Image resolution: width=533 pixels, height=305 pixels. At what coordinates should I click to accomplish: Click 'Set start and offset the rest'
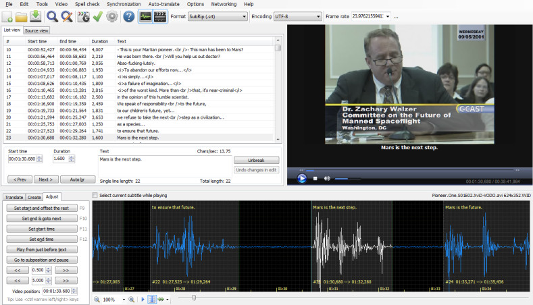pyautogui.click(x=41, y=208)
